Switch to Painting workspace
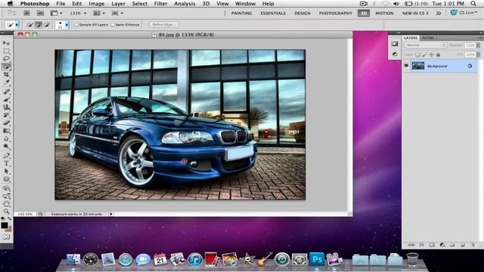 pyautogui.click(x=241, y=14)
